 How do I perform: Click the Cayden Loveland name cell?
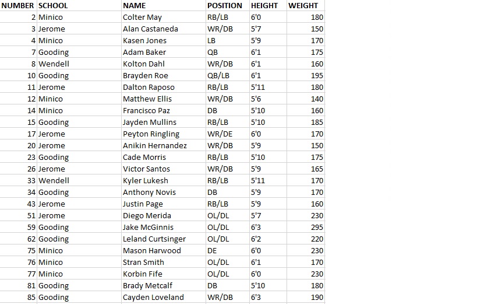coord(153,297)
